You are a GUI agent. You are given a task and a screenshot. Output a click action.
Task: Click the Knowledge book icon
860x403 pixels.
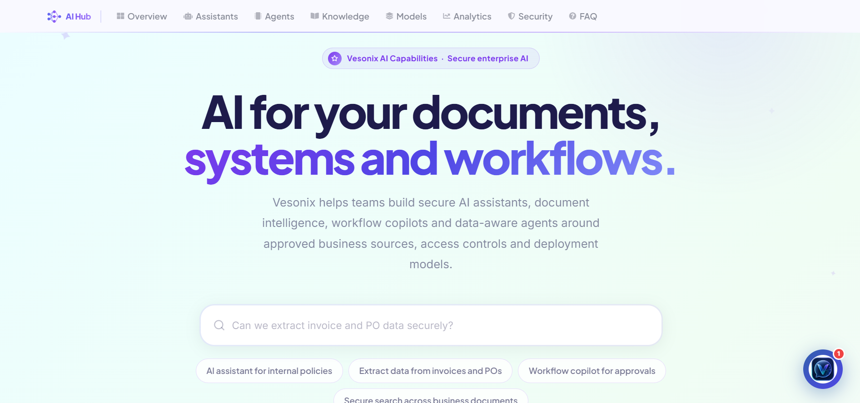[315, 16]
